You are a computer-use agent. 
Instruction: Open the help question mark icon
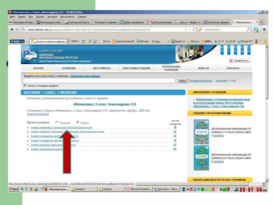pos(229,51)
